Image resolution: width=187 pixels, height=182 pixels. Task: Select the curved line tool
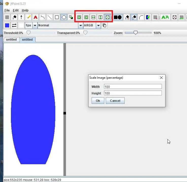click(43, 17)
